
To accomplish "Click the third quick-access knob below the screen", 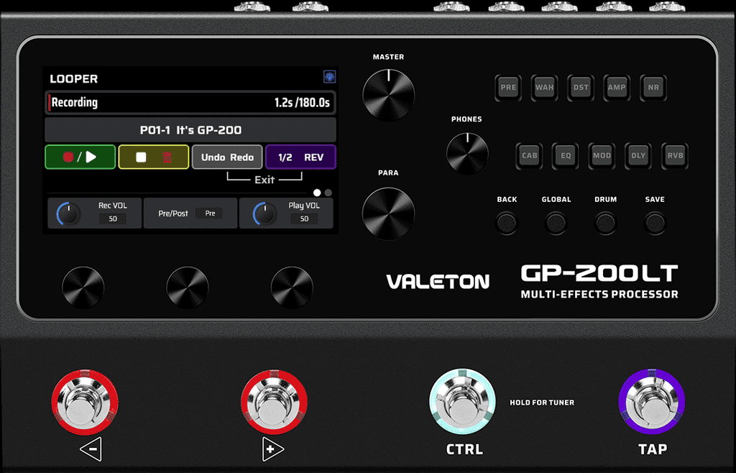I will (292, 288).
